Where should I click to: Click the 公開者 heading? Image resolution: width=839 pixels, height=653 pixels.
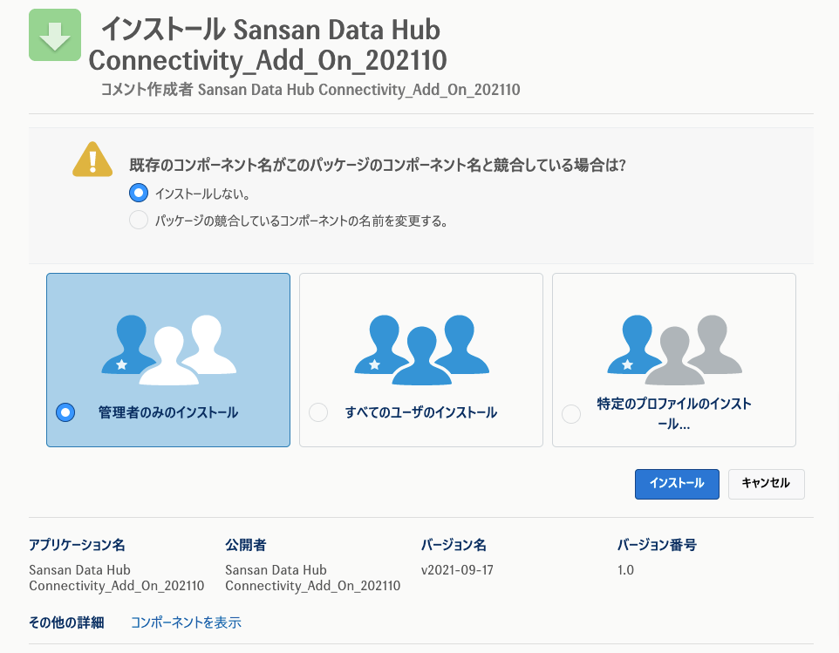[x=246, y=545]
